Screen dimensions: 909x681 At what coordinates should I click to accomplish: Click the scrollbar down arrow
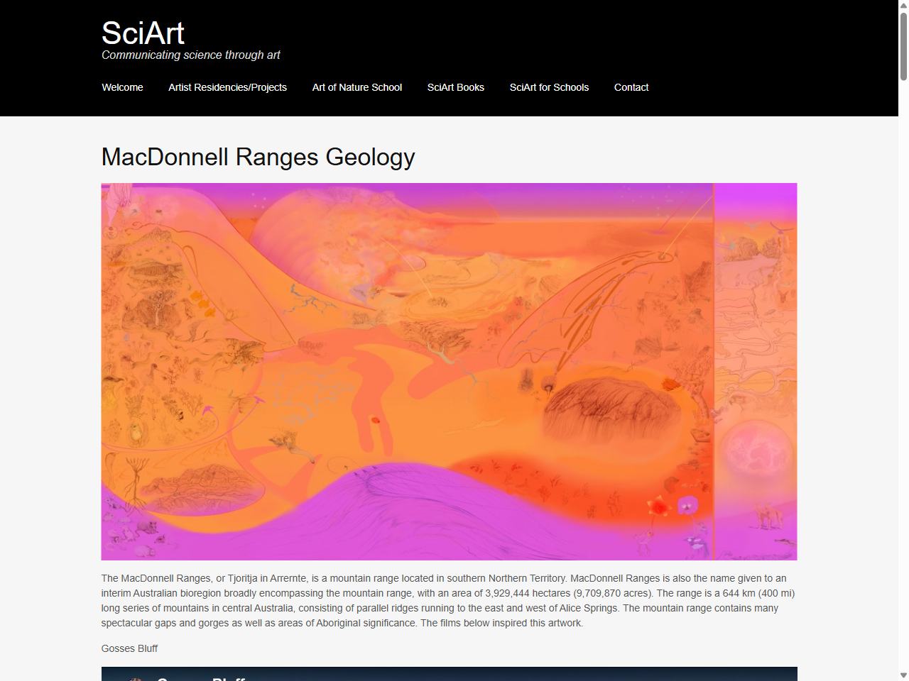(903, 675)
